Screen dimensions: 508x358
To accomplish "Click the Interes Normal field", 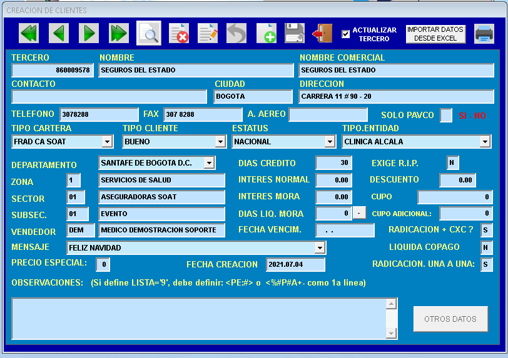I will tap(333, 180).
